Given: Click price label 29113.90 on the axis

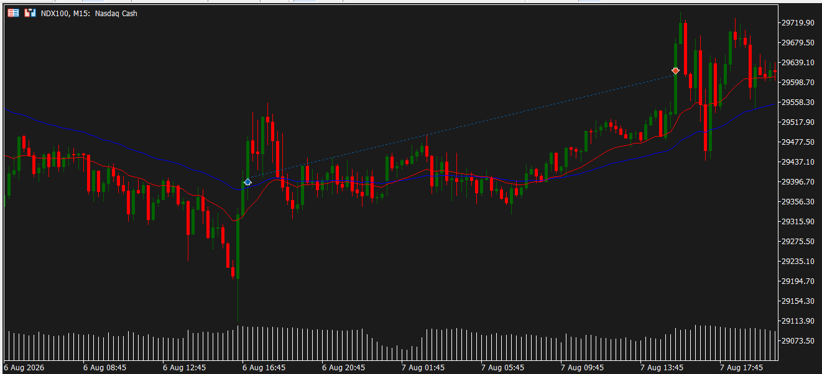Looking at the screenshot, I should point(798,321).
